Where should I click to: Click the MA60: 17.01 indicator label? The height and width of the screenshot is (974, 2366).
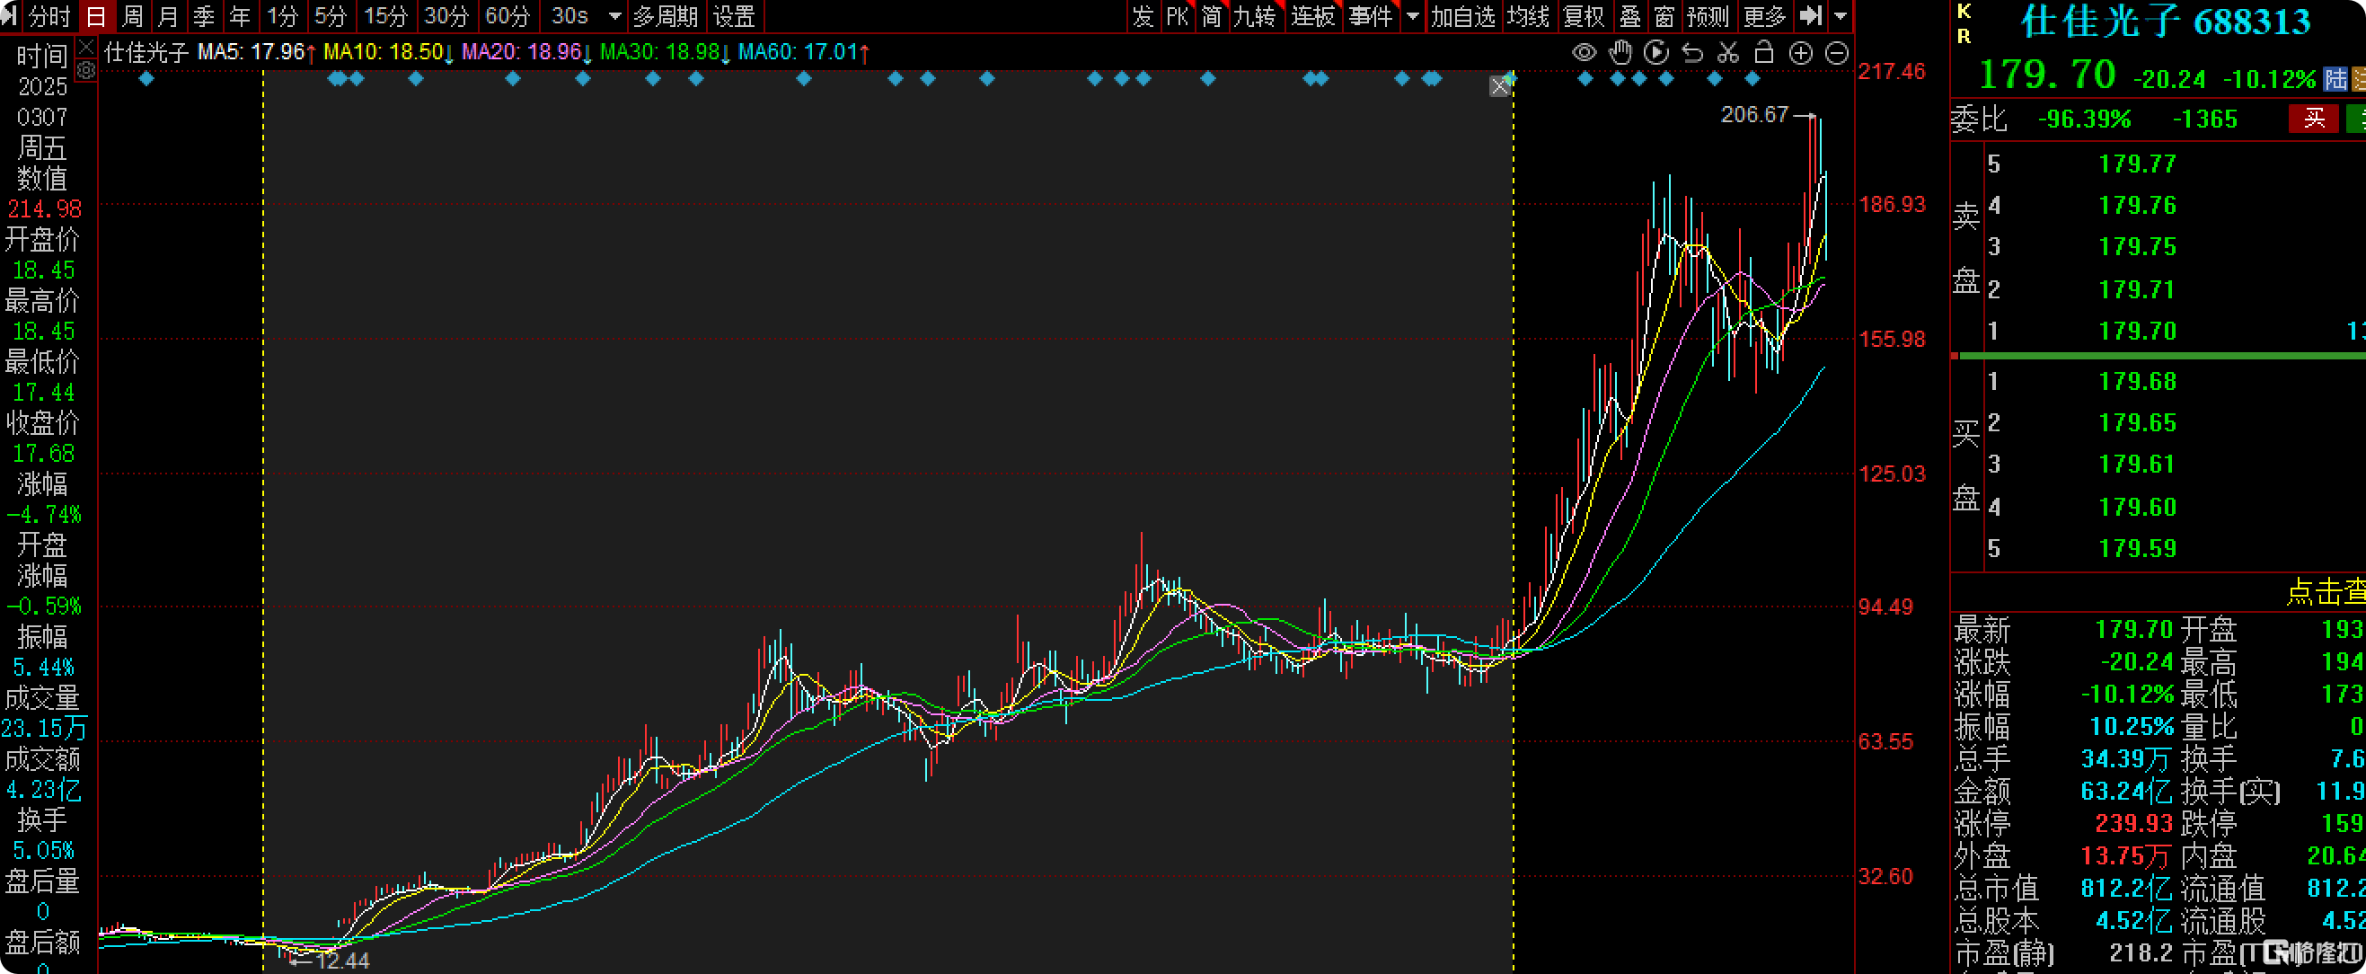click(x=804, y=52)
